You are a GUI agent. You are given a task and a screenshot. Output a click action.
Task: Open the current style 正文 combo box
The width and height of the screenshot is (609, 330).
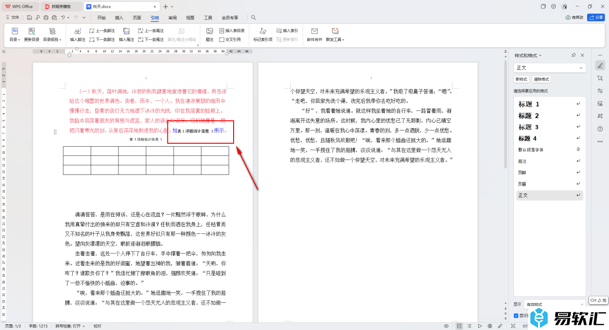(x=550, y=68)
